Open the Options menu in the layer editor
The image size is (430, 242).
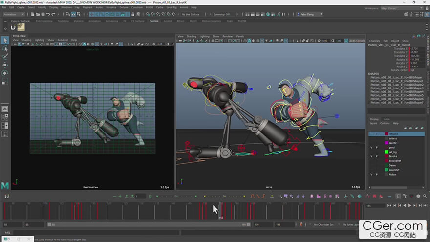385,124
